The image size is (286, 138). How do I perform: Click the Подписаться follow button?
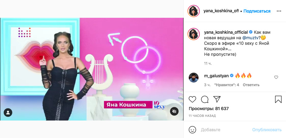(257, 11)
